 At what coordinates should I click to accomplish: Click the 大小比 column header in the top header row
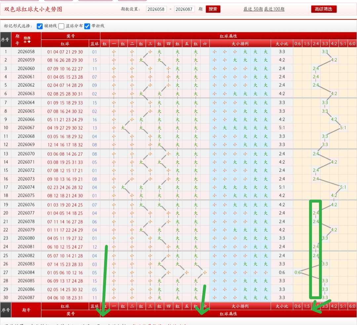[x=282, y=44]
